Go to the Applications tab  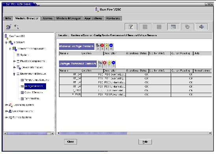tap(93, 18)
